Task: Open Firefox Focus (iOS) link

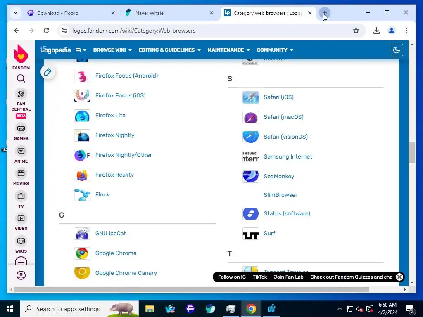Action: pyautogui.click(x=120, y=95)
